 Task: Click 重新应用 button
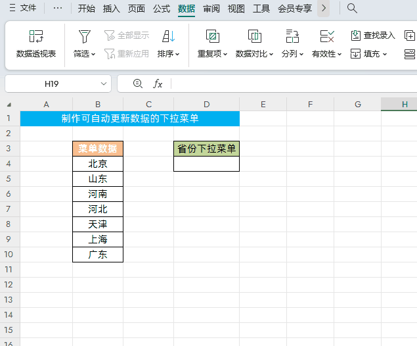click(127, 54)
